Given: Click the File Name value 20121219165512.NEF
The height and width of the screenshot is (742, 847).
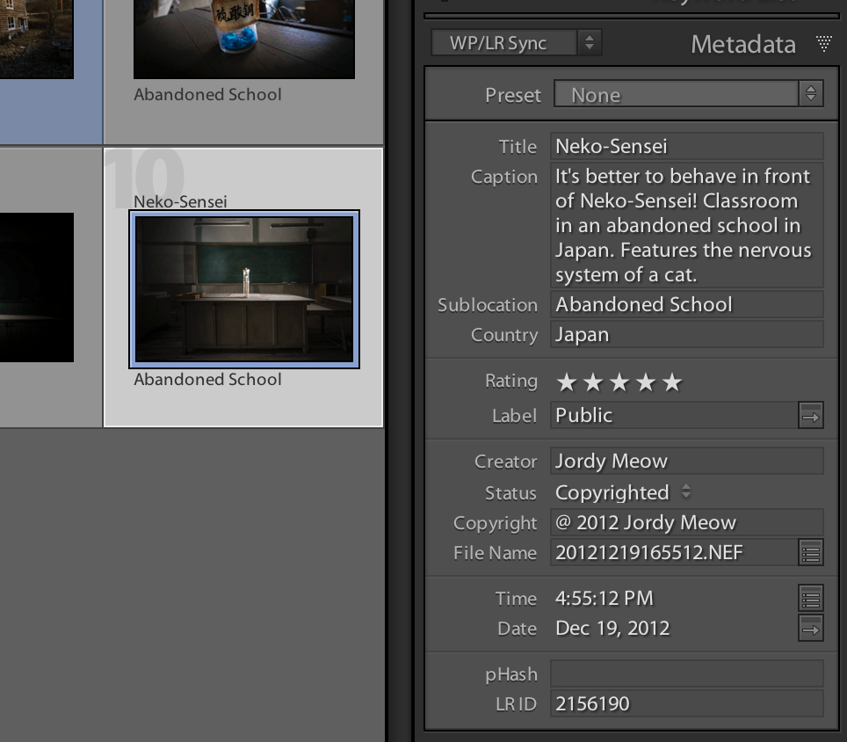Looking at the screenshot, I should click(x=649, y=552).
